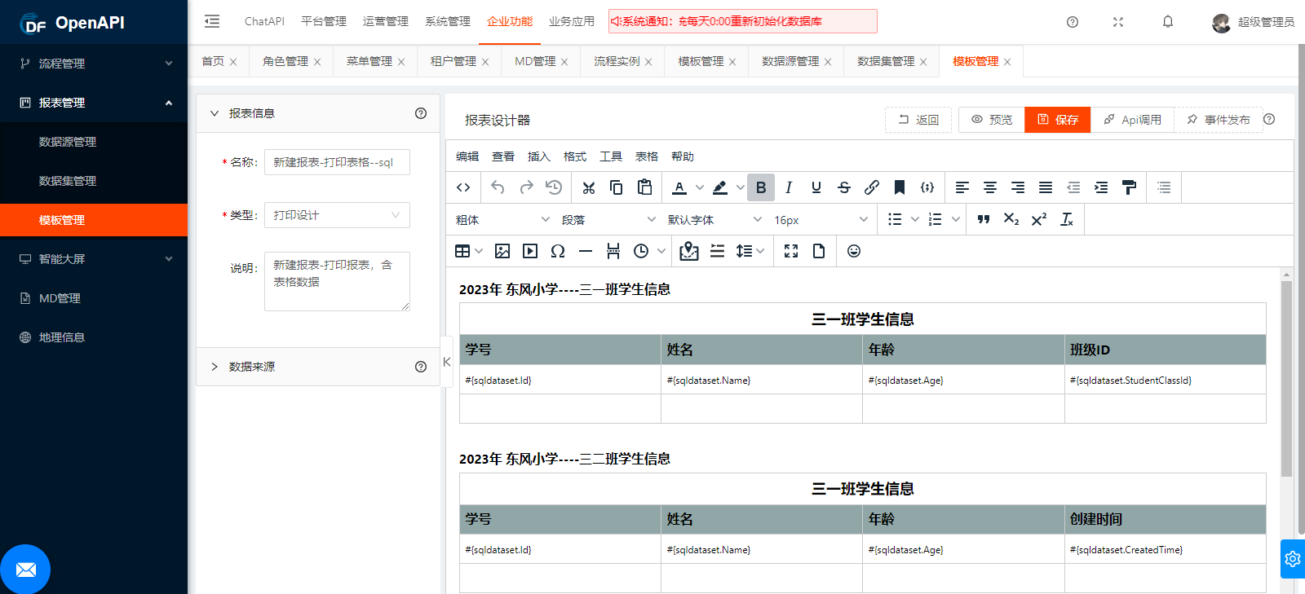Toggle bold formatting
1305x594 pixels.
(761, 187)
